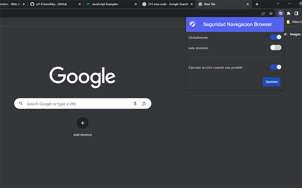Start voice search with microphone icon
Image resolution: width=302 pixels, height=188 pixels.
coord(135,103)
